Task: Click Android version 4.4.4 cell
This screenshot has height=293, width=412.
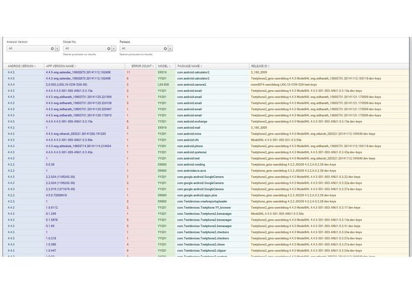Action: [24, 85]
